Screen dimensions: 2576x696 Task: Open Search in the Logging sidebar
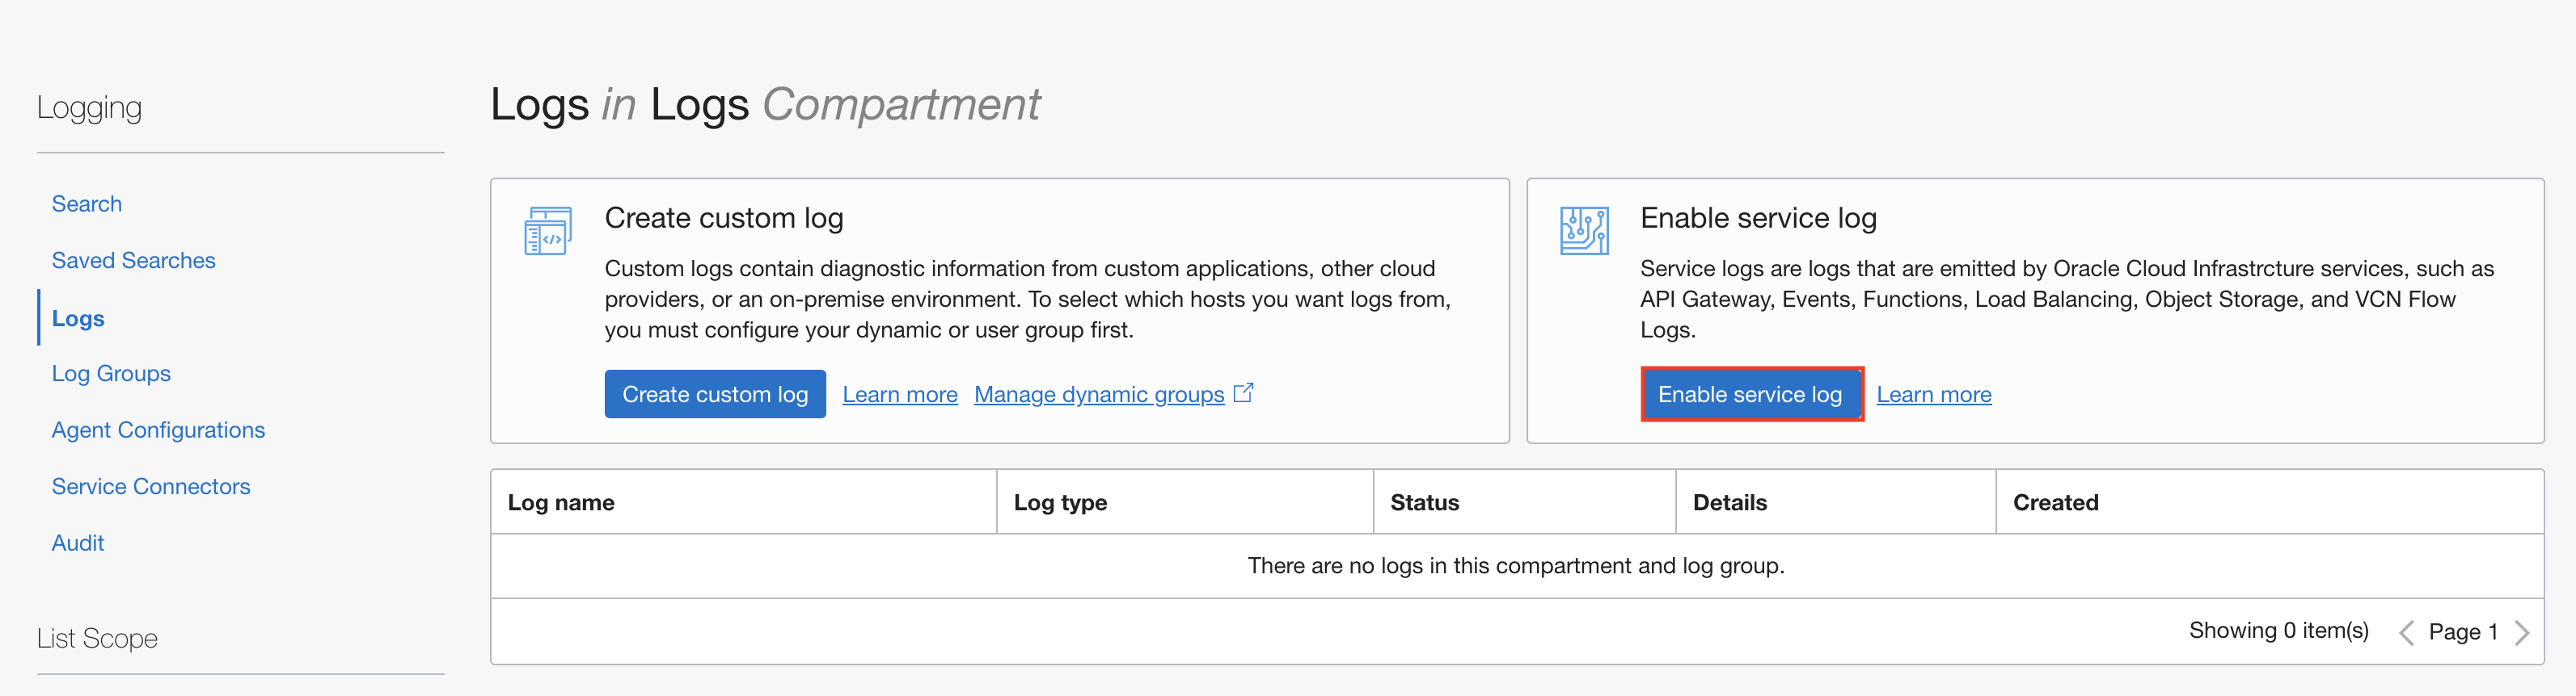coord(87,203)
